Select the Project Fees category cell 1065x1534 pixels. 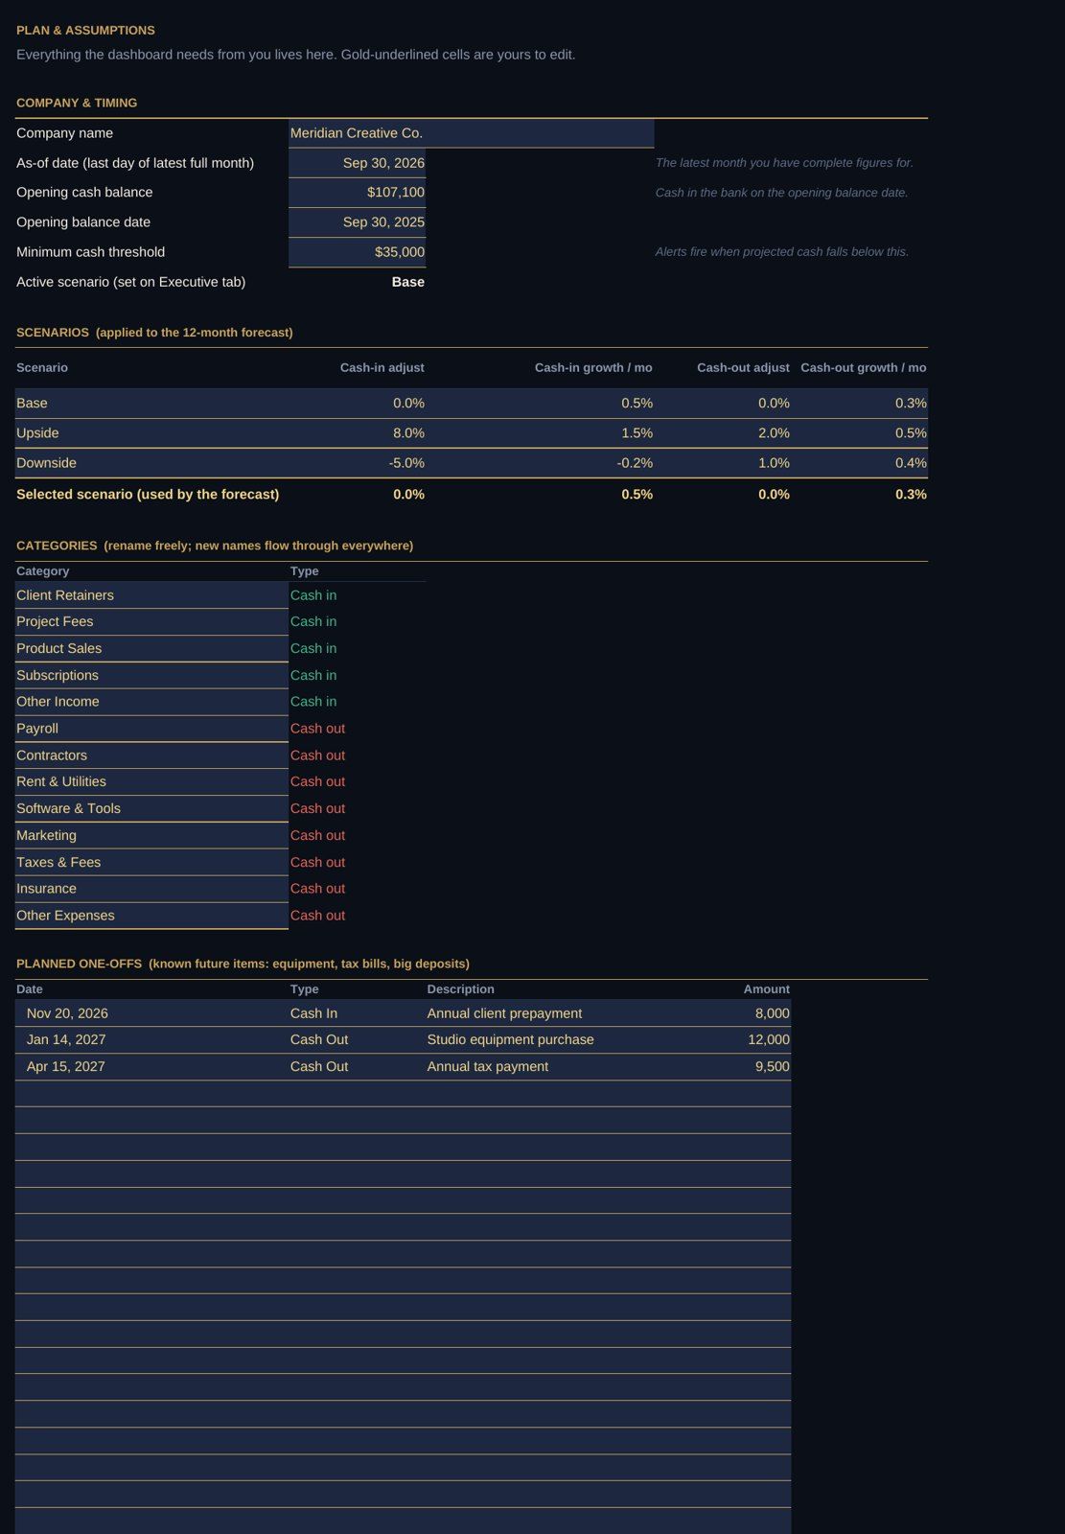151,622
